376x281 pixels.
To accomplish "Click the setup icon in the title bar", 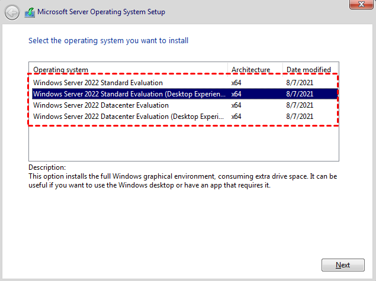I will coord(29,12).
